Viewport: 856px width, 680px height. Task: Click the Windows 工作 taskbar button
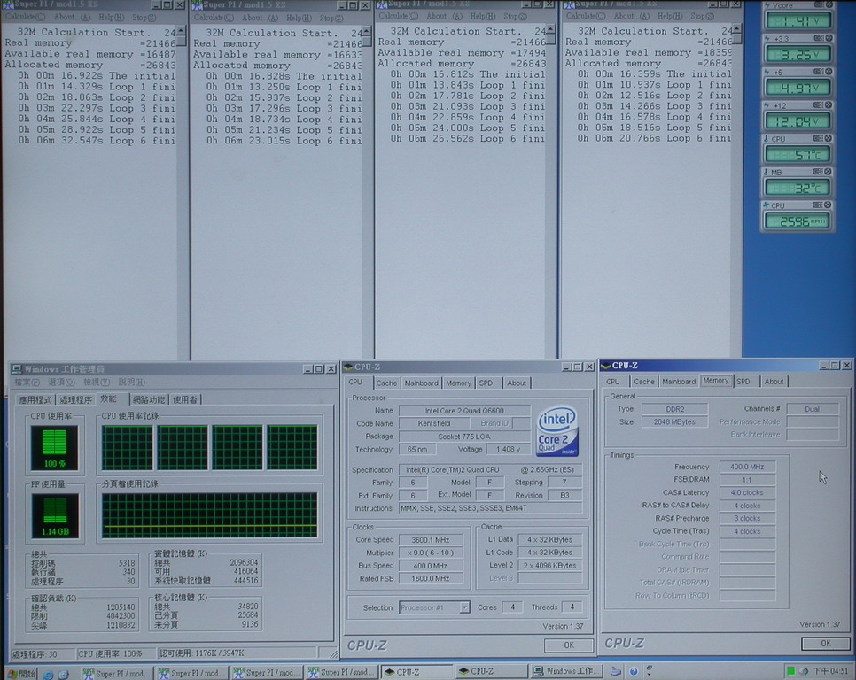(565, 671)
